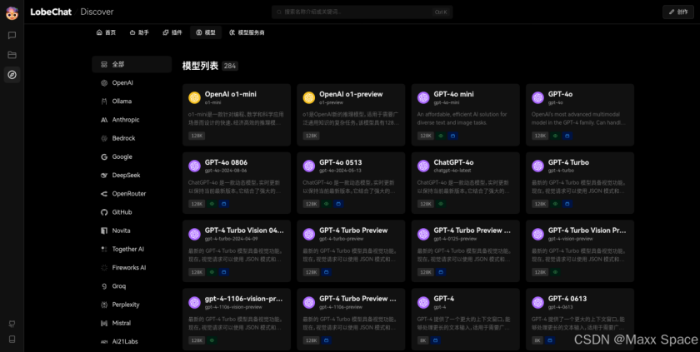Open the OpenAI o1-mini model card title
Screen dimensions: 700x352
230,94
